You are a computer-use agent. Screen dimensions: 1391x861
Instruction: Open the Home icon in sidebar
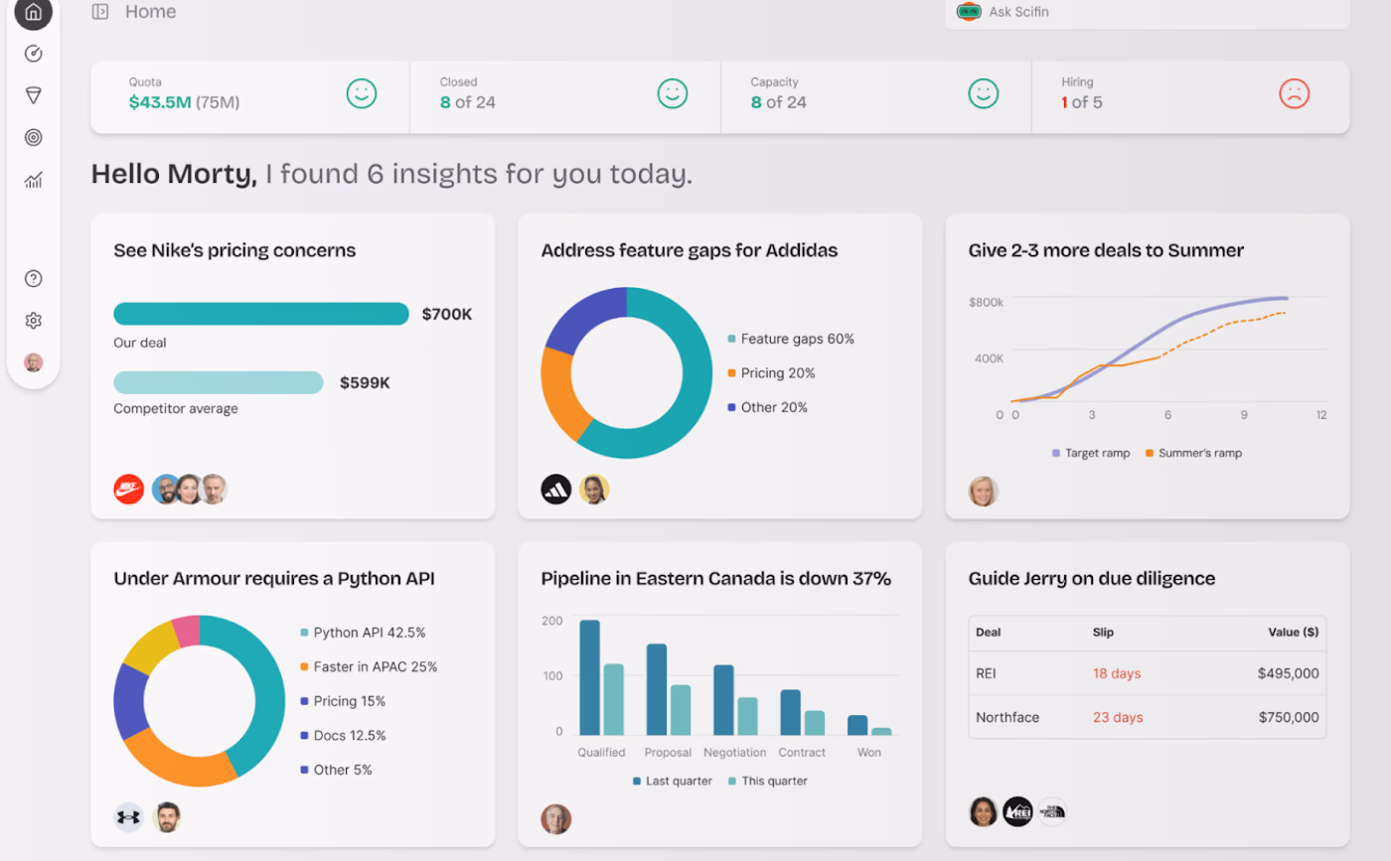[33, 13]
